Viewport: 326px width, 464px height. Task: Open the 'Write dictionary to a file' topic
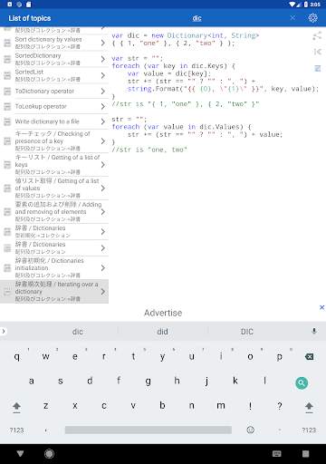54,121
